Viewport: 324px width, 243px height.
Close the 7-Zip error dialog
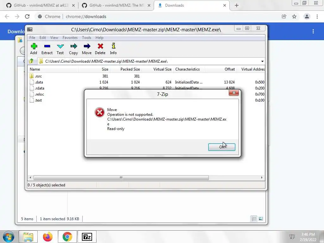(x=234, y=93)
